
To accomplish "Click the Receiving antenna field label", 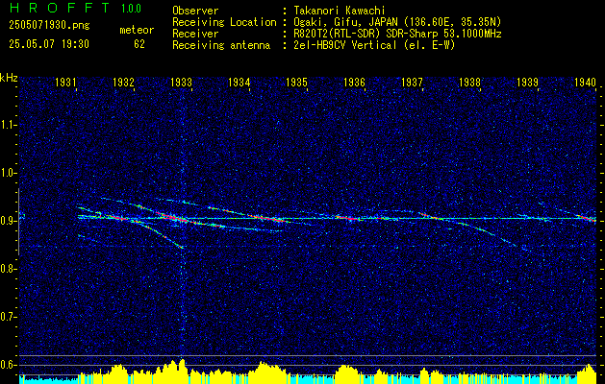I will click(x=221, y=45).
